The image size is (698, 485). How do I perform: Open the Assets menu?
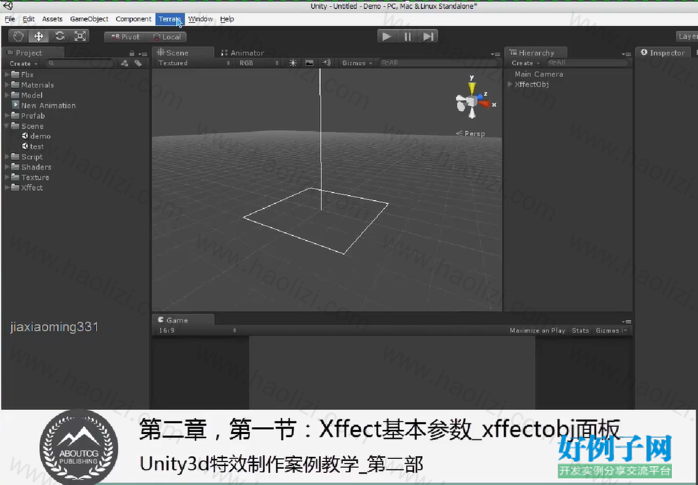click(x=52, y=19)
